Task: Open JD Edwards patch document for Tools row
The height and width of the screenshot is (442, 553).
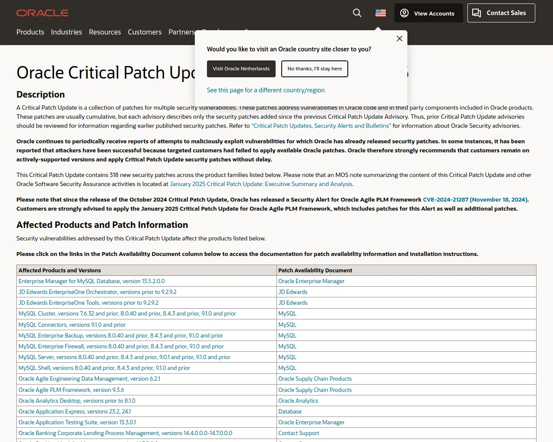Action: tap(293, 303)
